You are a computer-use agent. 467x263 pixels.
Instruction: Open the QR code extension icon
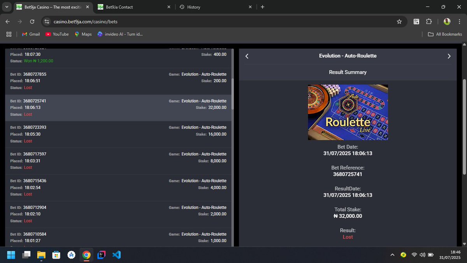click(416, 21)
